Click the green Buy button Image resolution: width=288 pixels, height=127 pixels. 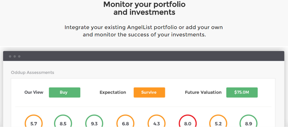tap(65, 92)
